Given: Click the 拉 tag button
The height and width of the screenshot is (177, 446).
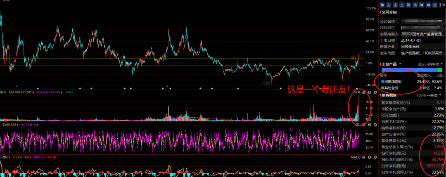Looking at the screenshot, I should [434, 5].
